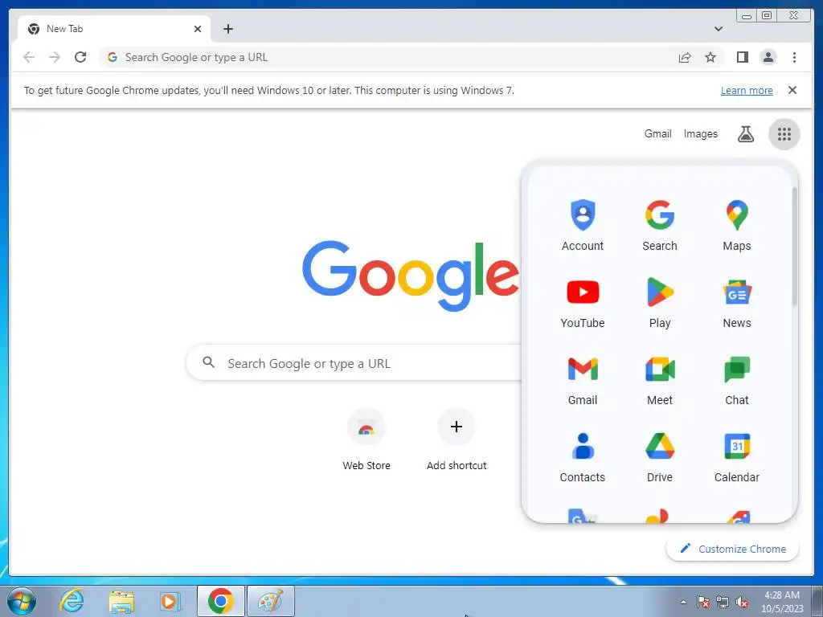Share this page icon in address bar

[685, 57]
